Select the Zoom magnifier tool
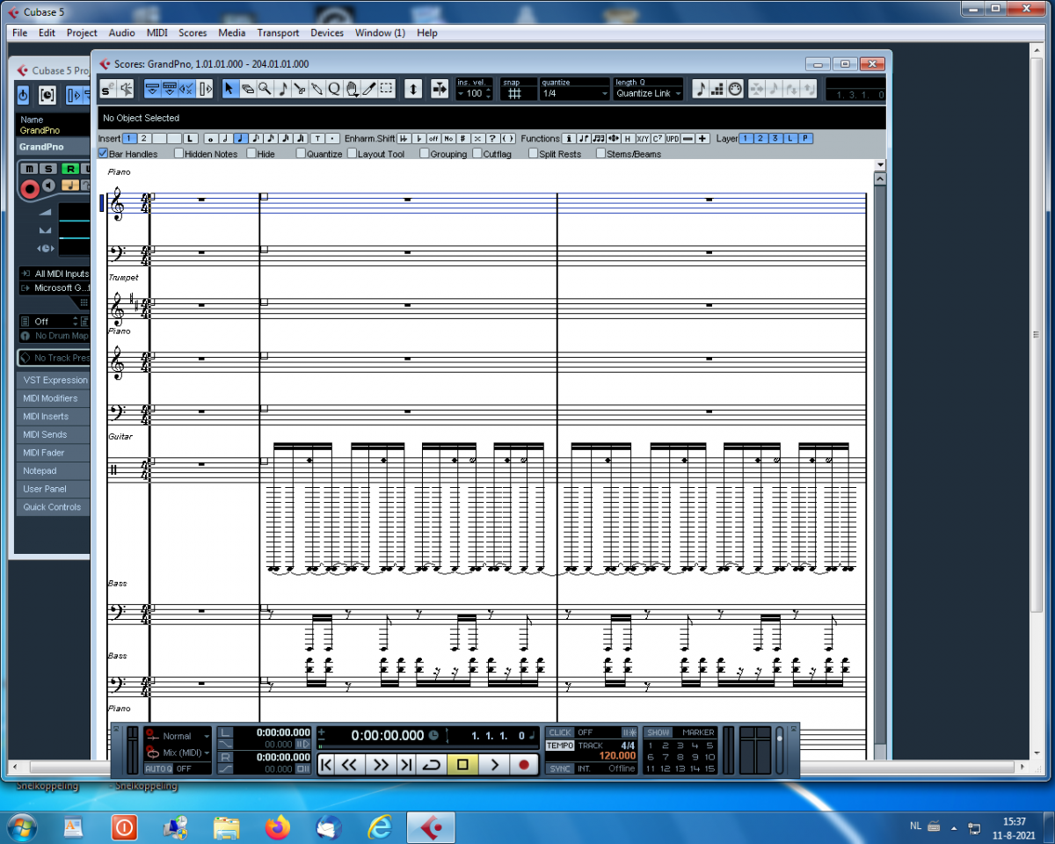The width and height of the screenshot is (1055, 844). tap(265, 89)
